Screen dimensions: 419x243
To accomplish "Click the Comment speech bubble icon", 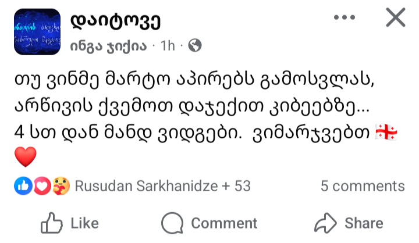I will click(x=173, y=223).
